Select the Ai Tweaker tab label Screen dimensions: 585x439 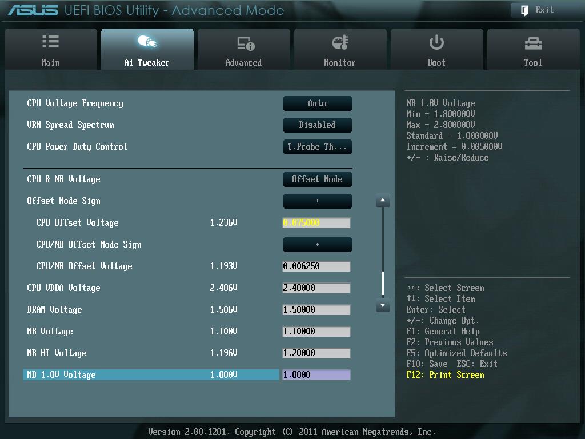[x=147, y=63]
